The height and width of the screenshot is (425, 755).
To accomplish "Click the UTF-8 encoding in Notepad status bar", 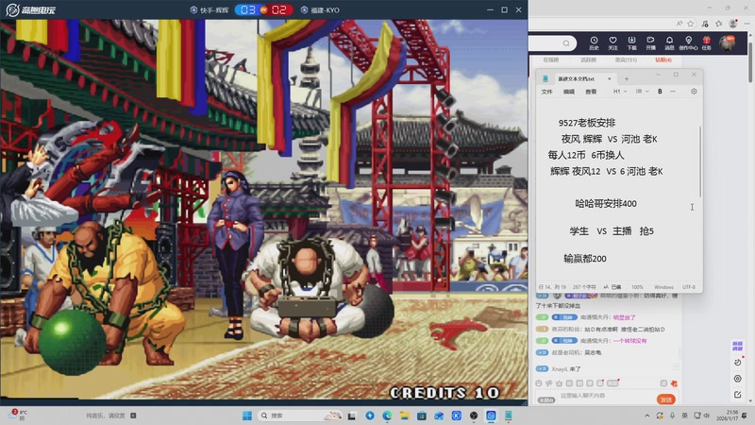I will tap(689, 287).
